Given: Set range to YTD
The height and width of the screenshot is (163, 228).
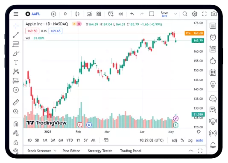Looking at the screenshot, I should point(70,140).
